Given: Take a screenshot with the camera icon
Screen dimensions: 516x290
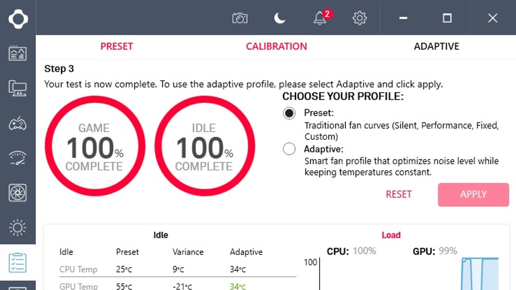Looking at the screenshot, I should (x=240, y=18).
